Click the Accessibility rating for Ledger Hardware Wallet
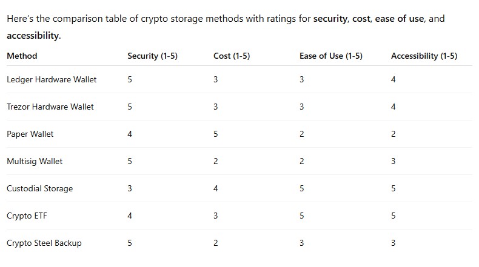Screen dimensions: 479x267 click(x=394, y=79)
